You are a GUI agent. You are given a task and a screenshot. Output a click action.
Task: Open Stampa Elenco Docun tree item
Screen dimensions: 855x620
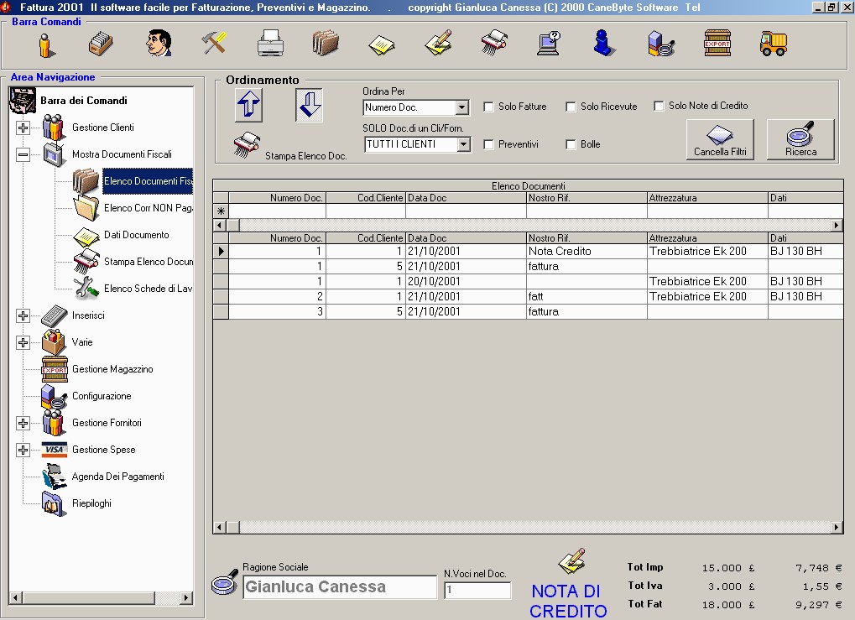(x=148, y=262)
